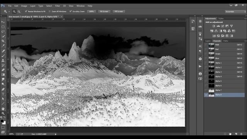Image resolution: width=247 pixels, height=139 pixels.
Task: Select the Move tool
Action: tap(3, 22)
